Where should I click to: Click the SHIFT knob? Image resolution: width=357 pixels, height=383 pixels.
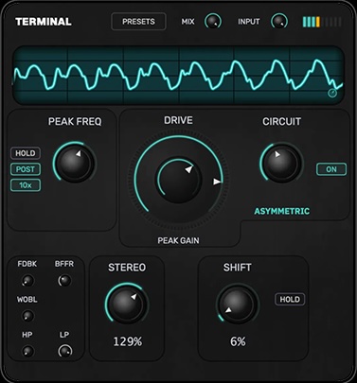point(238,304)
